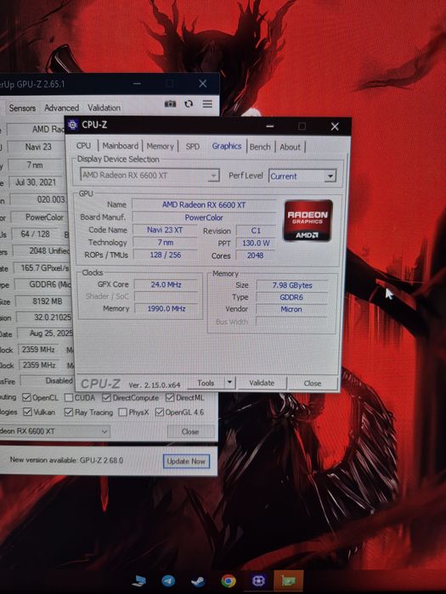Click the Ver. 2.15.0.x64 label in CPU-Z

(155, 385)
